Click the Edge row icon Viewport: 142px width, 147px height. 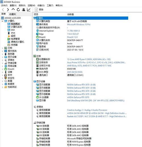tap(37, 34)
